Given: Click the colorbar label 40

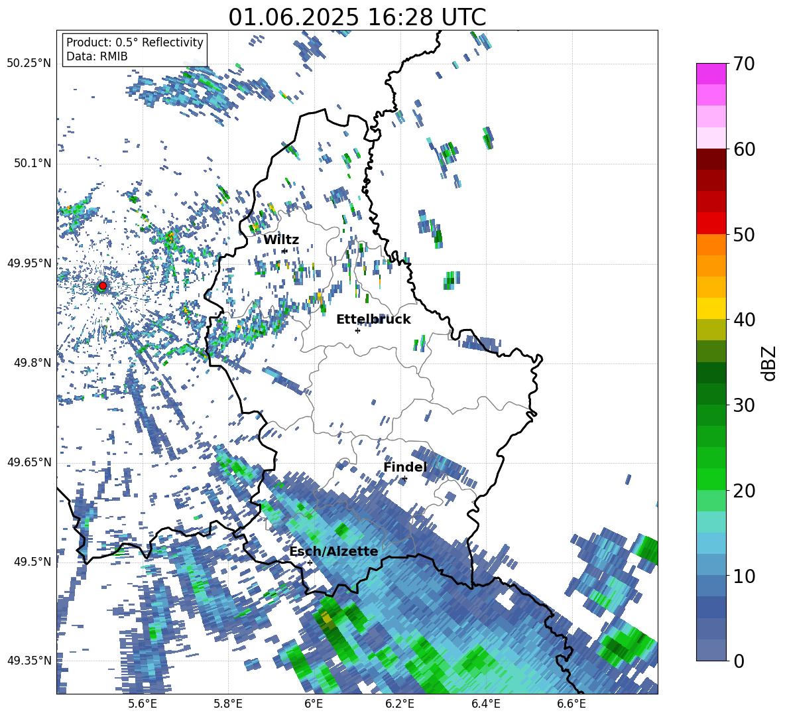Looking at the screenshot, I should pyautogui.click(x=744, y=320).
